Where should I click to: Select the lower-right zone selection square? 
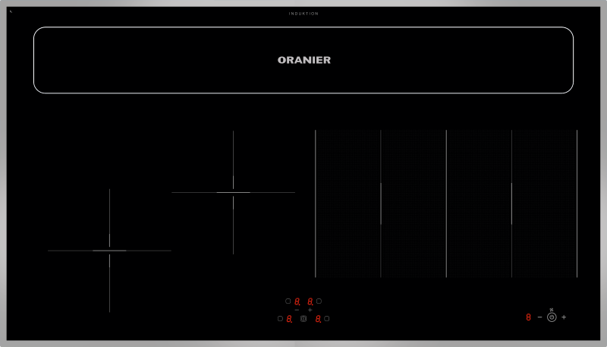click(327, 318)
